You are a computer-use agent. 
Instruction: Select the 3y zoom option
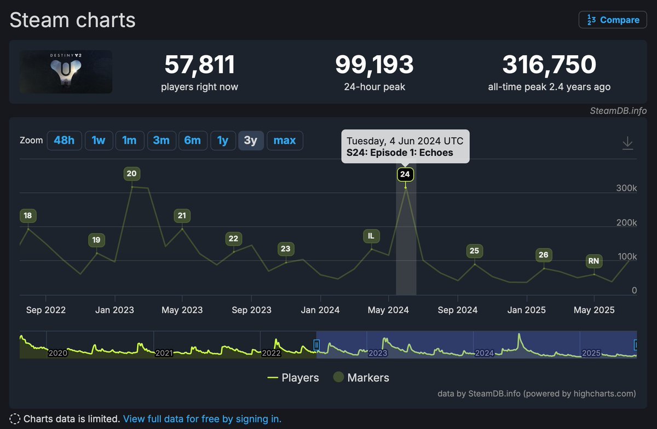251,140
